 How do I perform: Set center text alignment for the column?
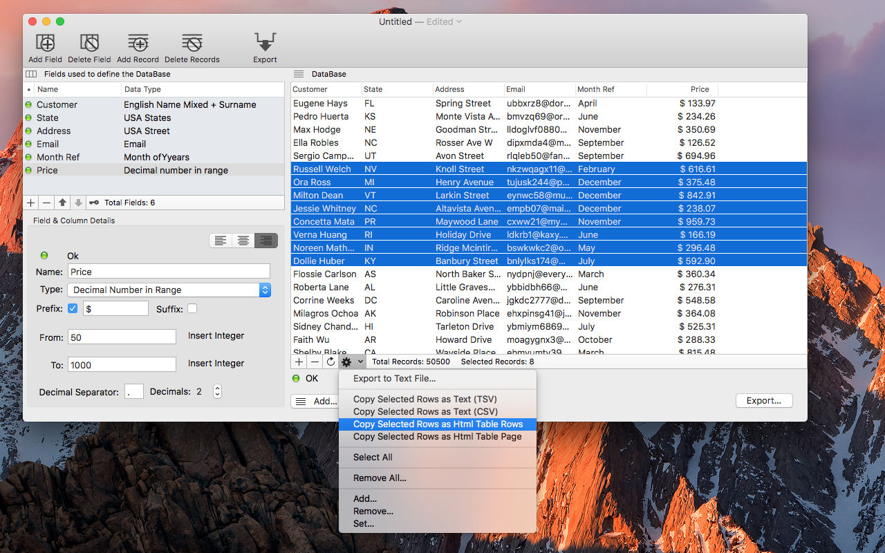tap(243, 241)
